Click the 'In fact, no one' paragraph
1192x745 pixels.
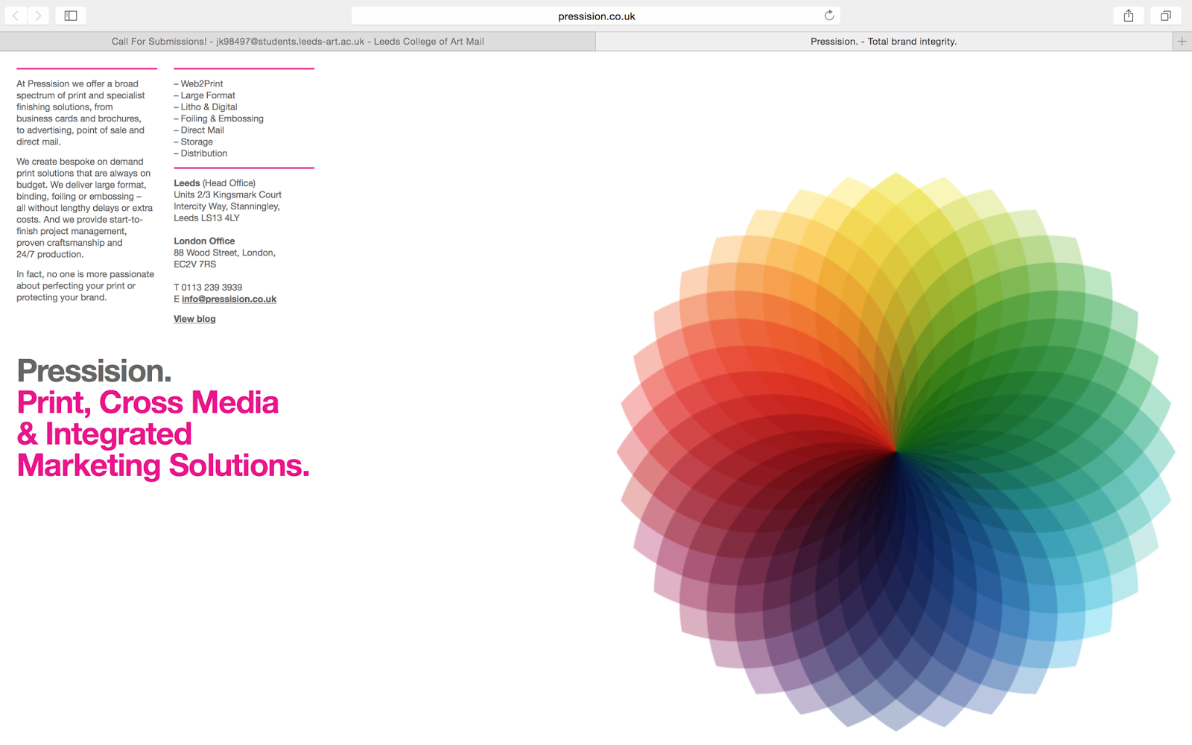coord(85,285)
